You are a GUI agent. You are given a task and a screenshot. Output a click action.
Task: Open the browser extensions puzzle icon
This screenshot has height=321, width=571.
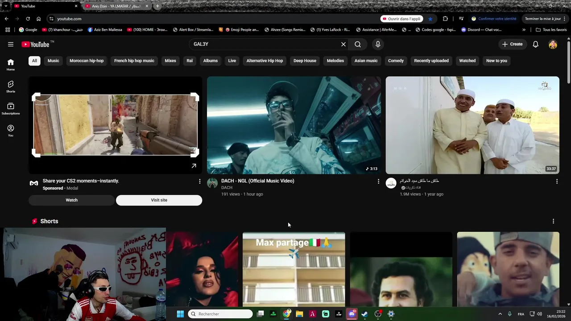click(445, 19)
